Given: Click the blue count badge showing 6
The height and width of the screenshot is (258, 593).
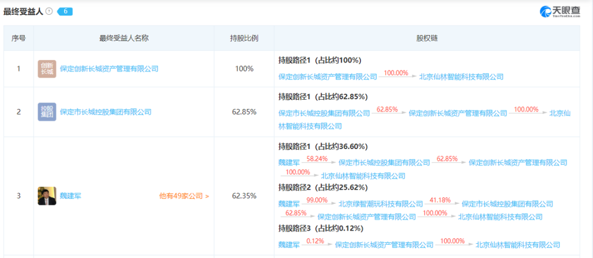Looking at the screenshot, I should (65, 12).
